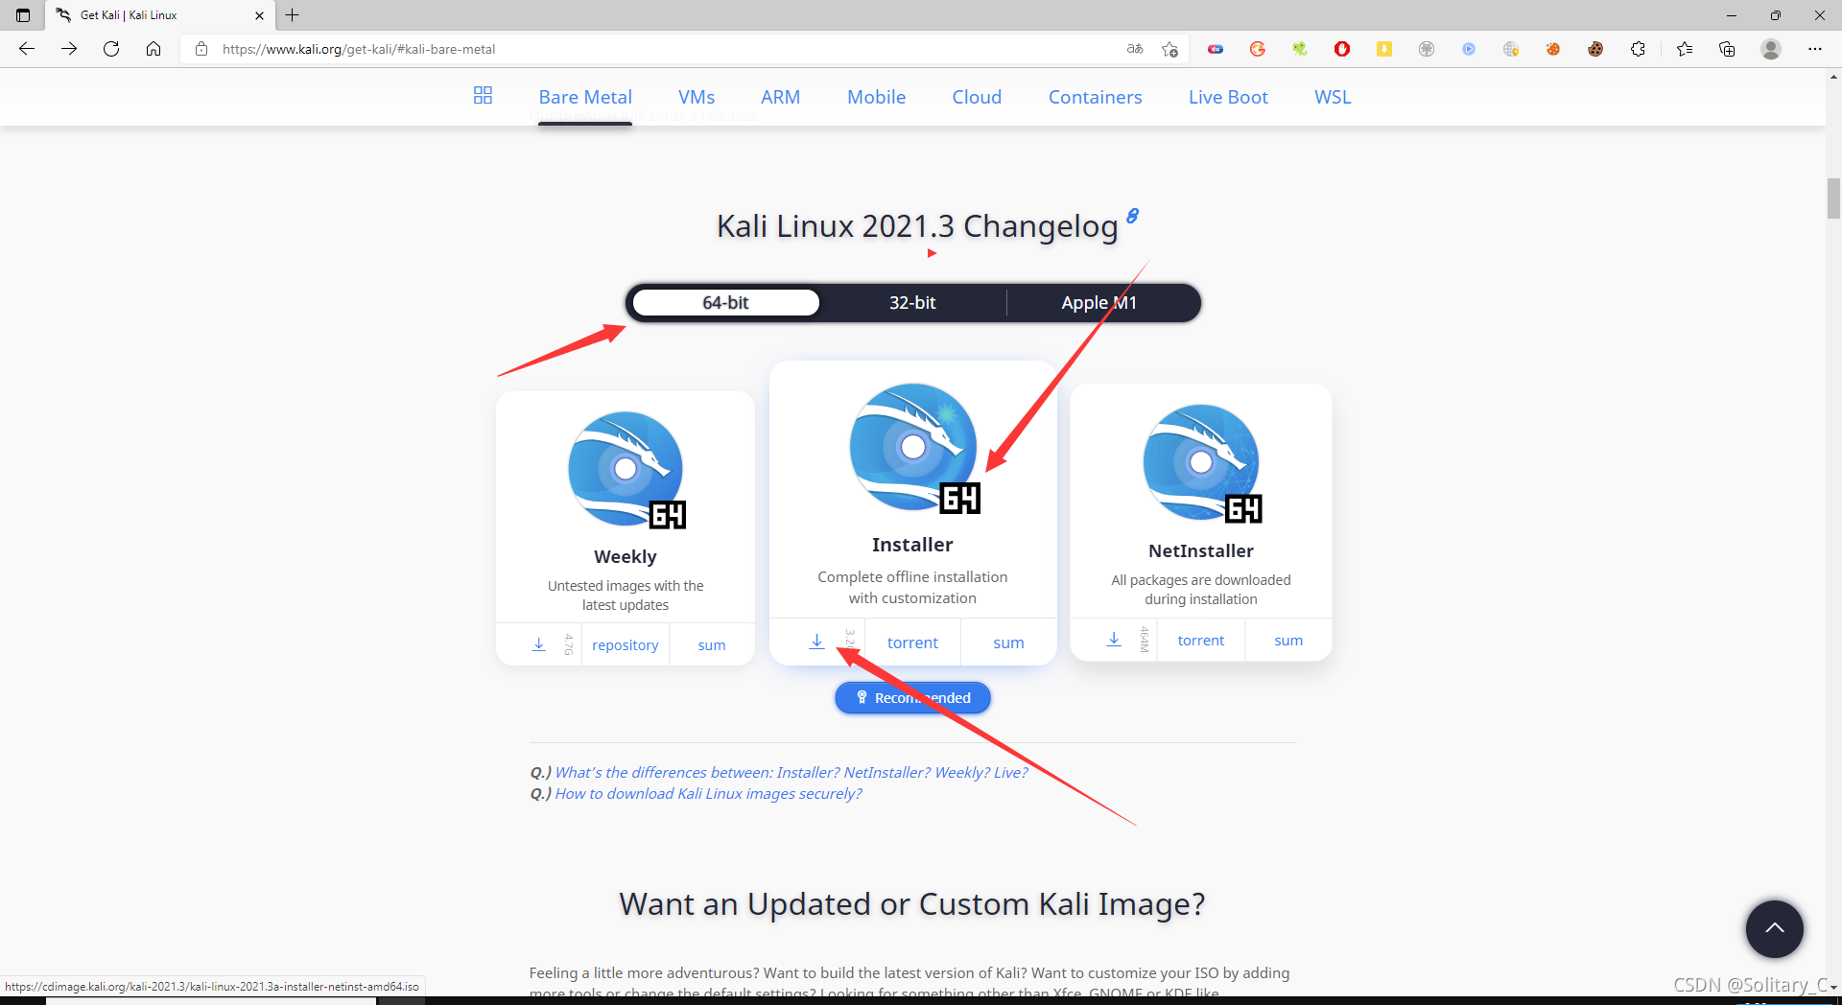Screen dimensions: 1842x1005
Task: Open the Installer torrent link
Action: click(912, 643)
